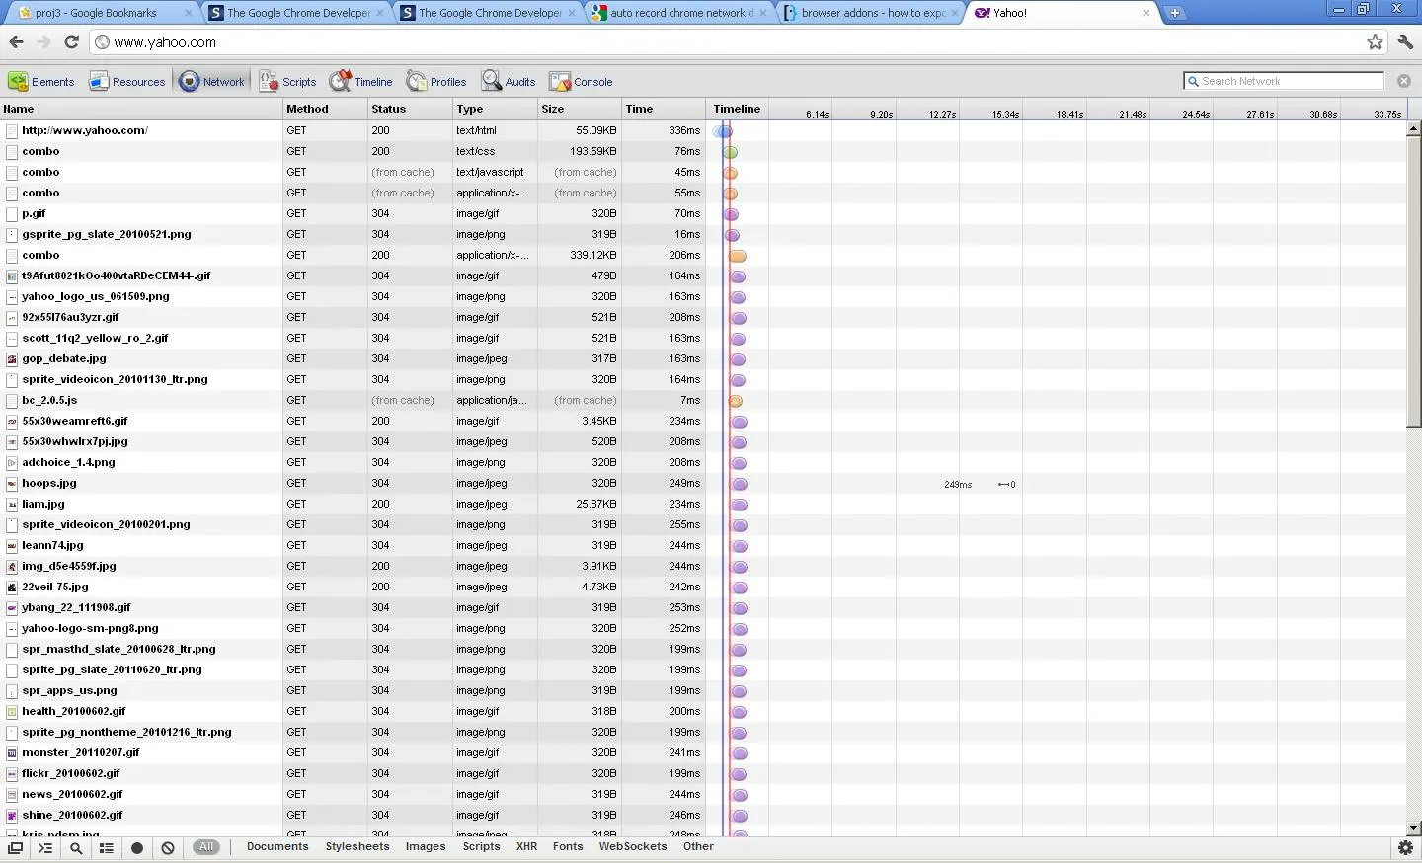Filter network list by Fonts
The height and width of the screenshot is (863, 1422).
pos(568,847)
